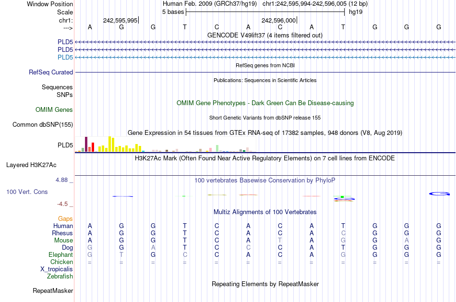Viewport: 456px width, 302px height.
Task: Open OMIM Gene Phenotypes track title
Action: tap(265, 103)
